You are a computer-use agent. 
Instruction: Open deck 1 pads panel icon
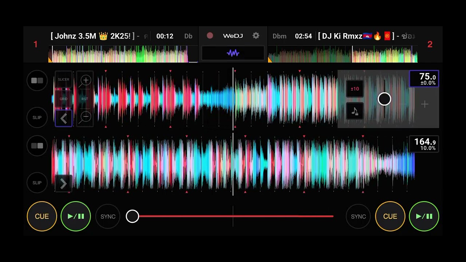tap(37, 81)
